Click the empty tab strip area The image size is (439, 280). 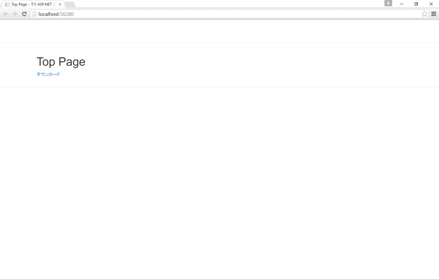click(x=214, y=4)
